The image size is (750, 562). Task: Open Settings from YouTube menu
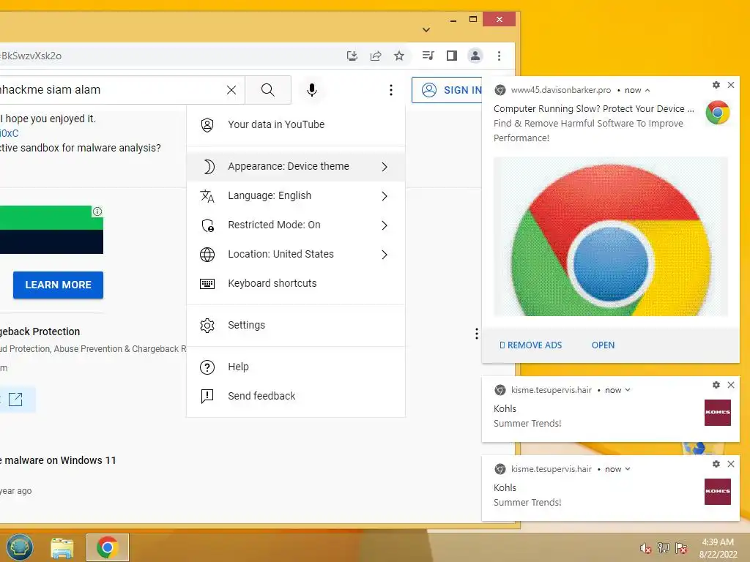[296, 326]
